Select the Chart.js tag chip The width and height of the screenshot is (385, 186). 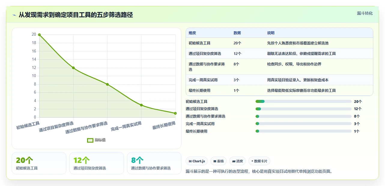(x=197, y=161)
